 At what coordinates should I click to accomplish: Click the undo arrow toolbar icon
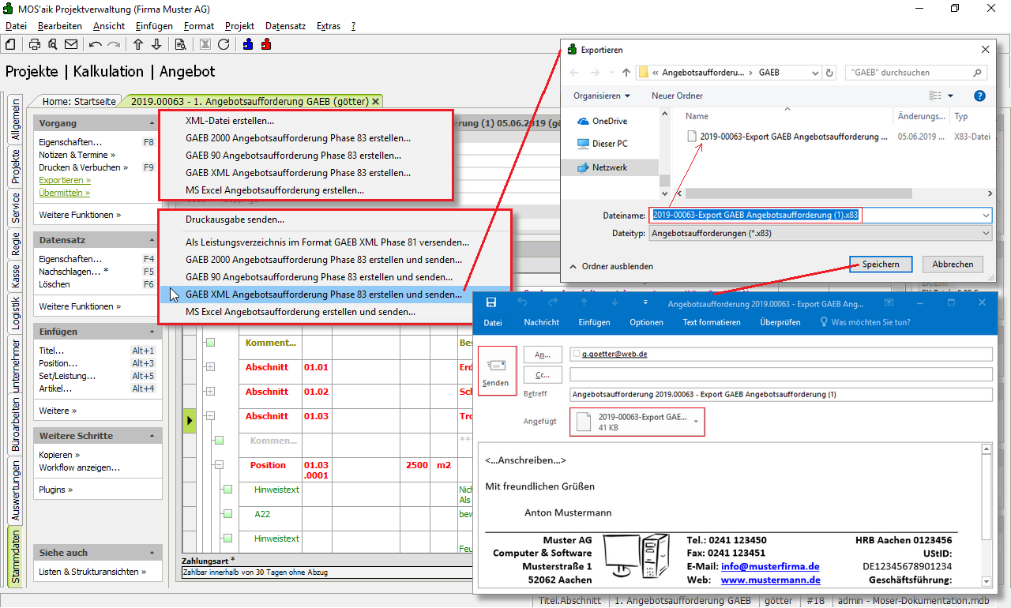(x=96, y=44)
